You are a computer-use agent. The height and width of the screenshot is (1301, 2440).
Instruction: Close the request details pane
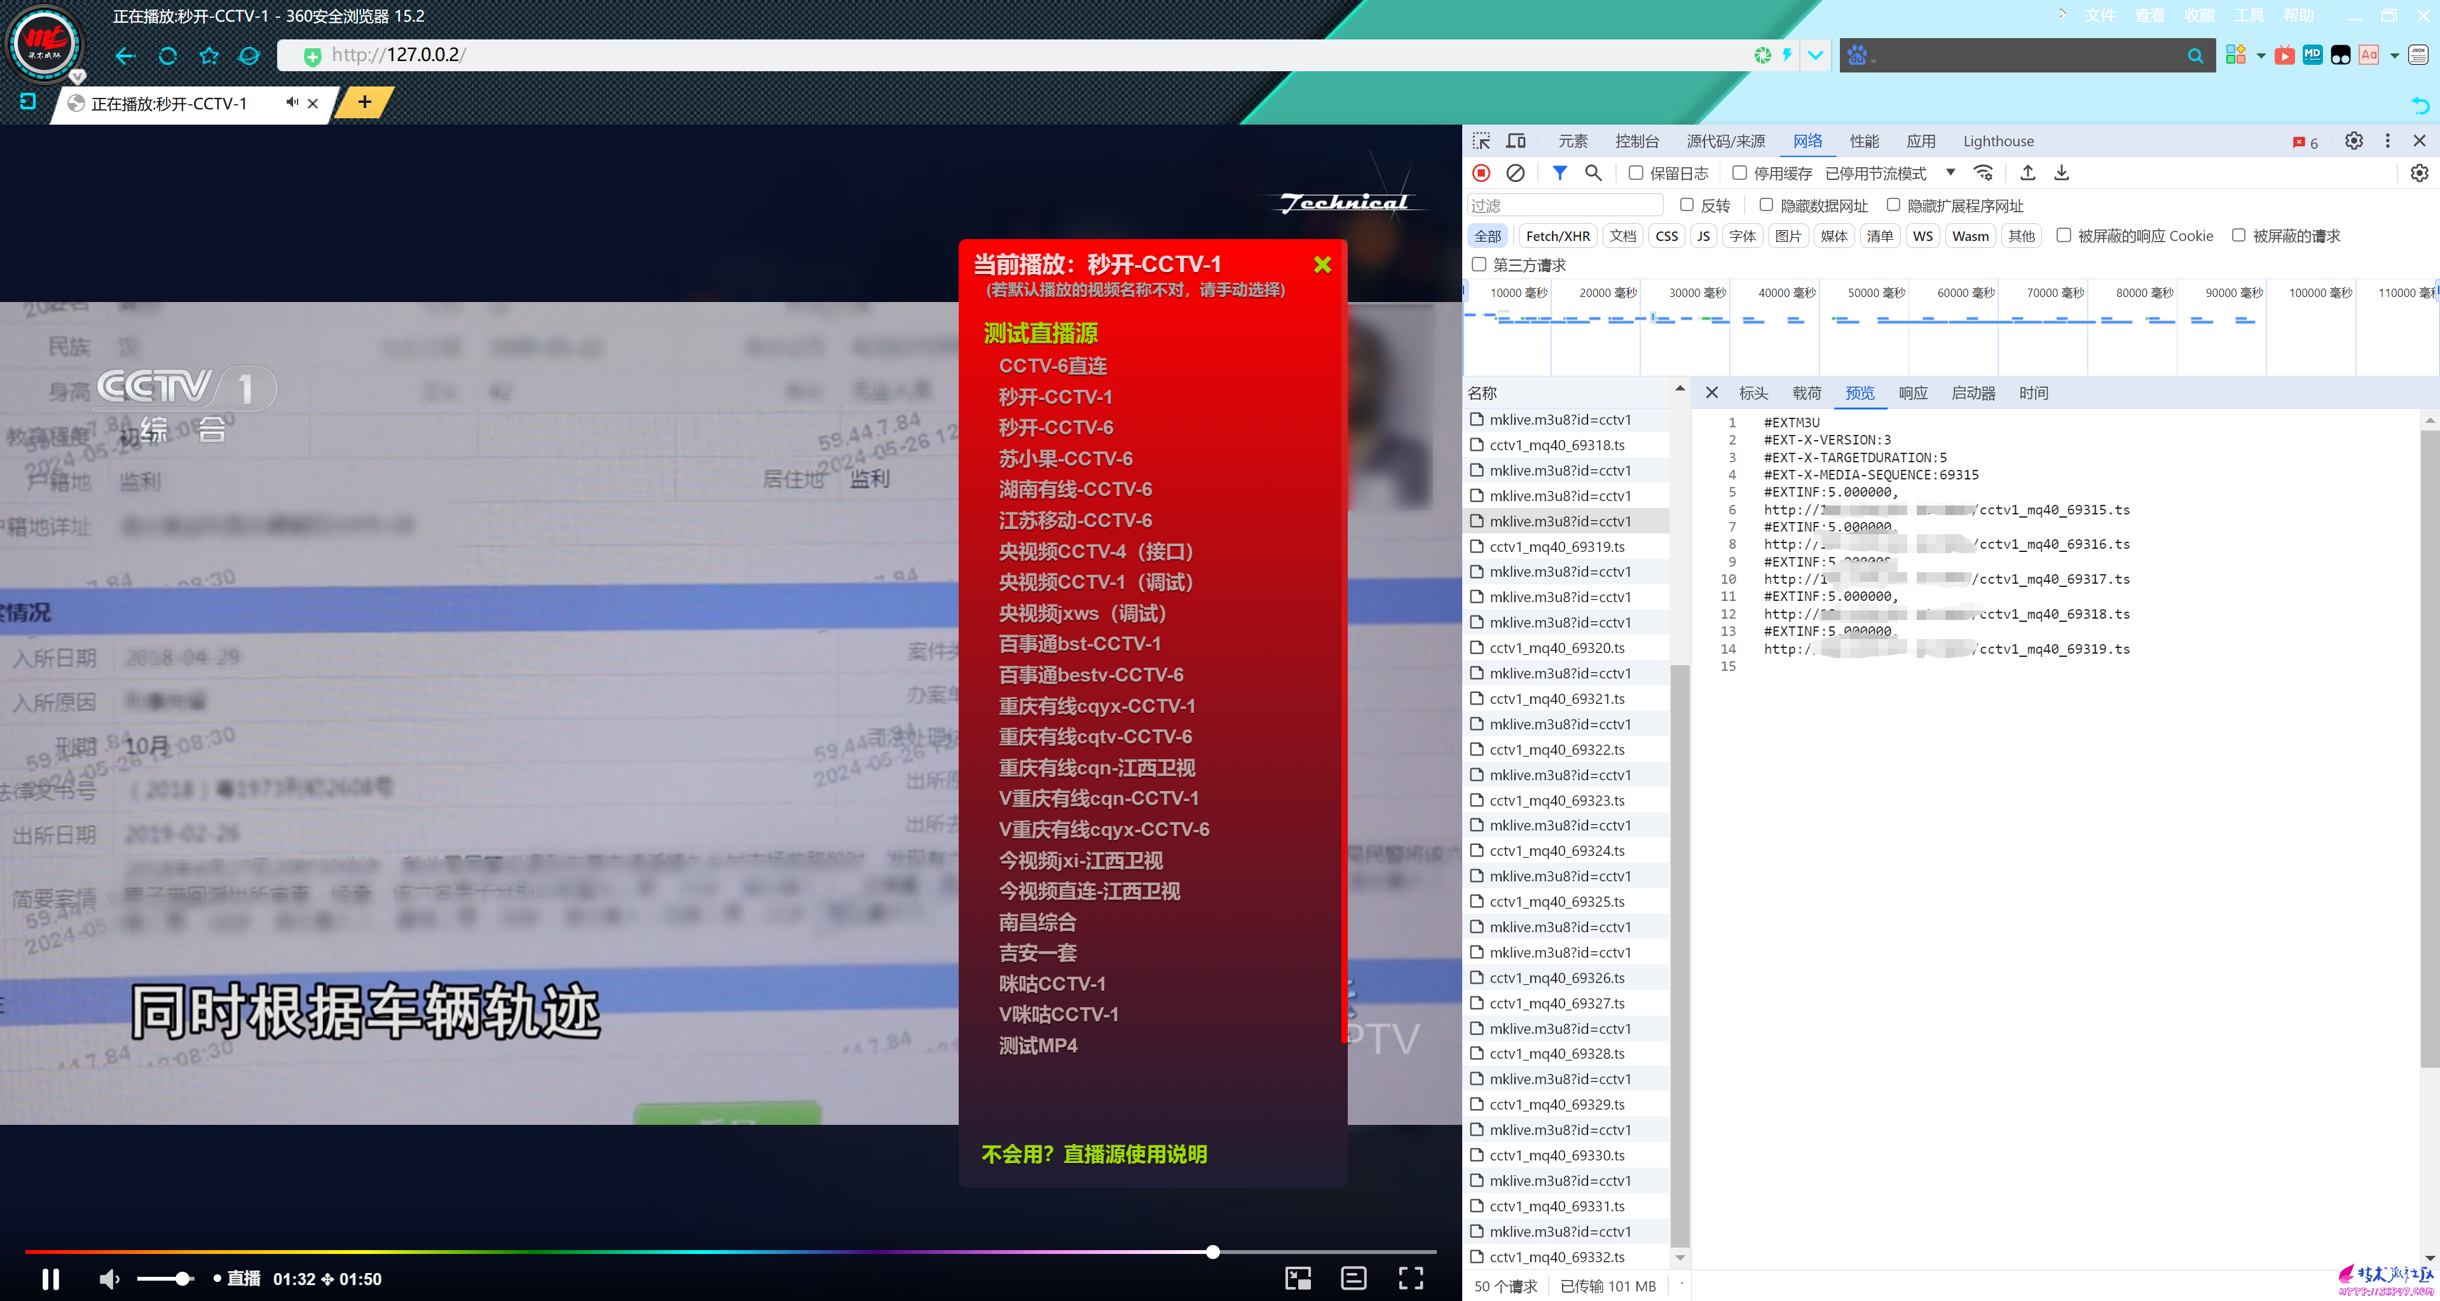point(1711,392)
